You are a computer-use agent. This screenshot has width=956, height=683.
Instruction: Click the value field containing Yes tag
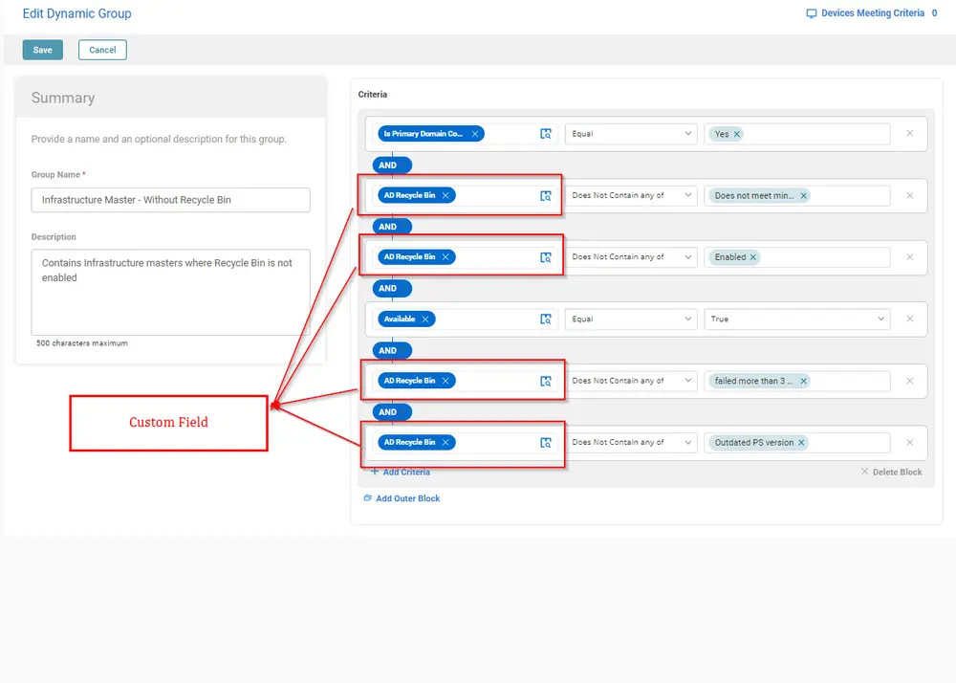tap(797, 134)
